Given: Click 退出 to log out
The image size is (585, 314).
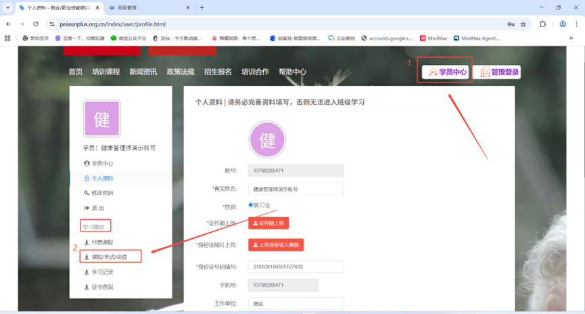Looking at the screenshot, I should tap(97, 208).
